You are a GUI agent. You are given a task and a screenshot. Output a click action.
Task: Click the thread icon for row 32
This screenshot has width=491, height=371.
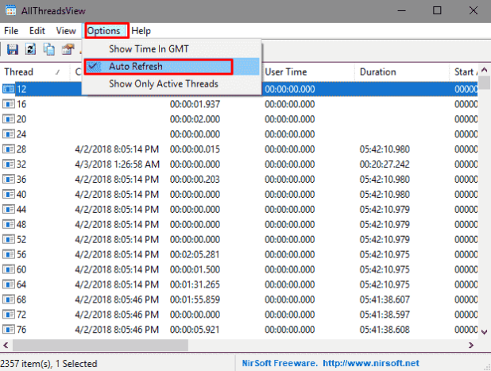tap(9, 164)
